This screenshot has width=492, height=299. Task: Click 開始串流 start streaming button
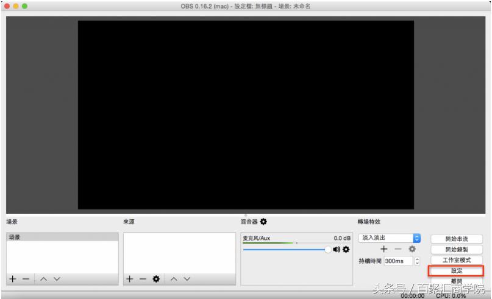pyautogui.click(x=457, y=239)
